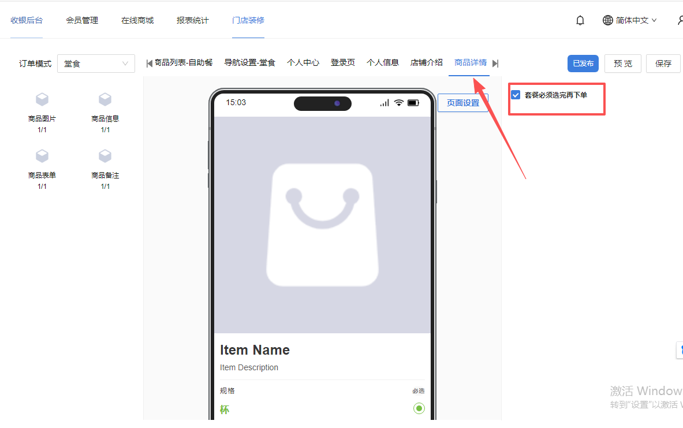
Task: Select the 商品表单 component icon
Action: coord(42,156)
